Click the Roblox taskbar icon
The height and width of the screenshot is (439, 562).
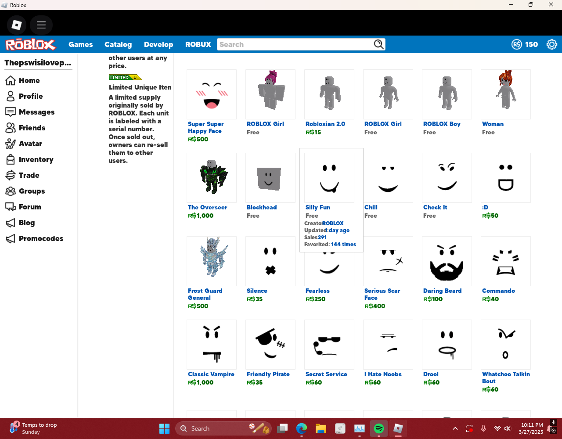click(398, 428)
